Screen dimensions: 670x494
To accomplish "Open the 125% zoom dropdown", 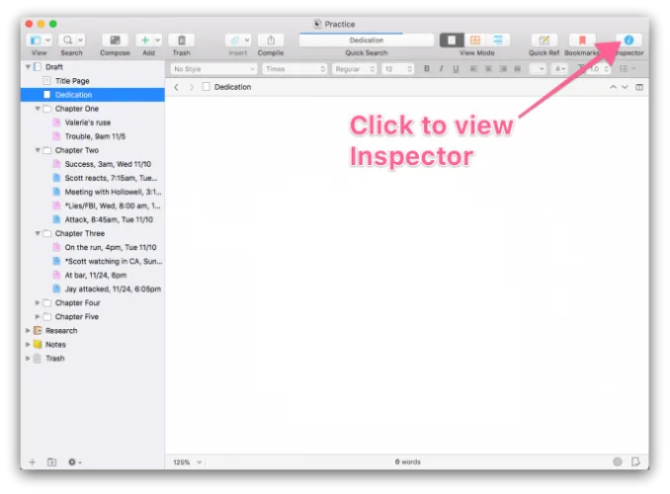I will click(187, 462).
